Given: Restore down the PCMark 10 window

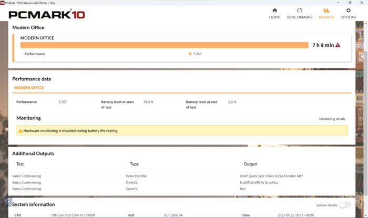Looking at the screenshot, I should [x=349, y=3].
